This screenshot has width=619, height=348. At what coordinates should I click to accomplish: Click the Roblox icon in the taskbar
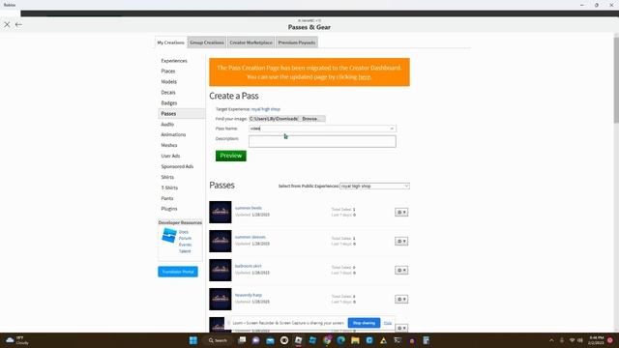pos(299,340)
